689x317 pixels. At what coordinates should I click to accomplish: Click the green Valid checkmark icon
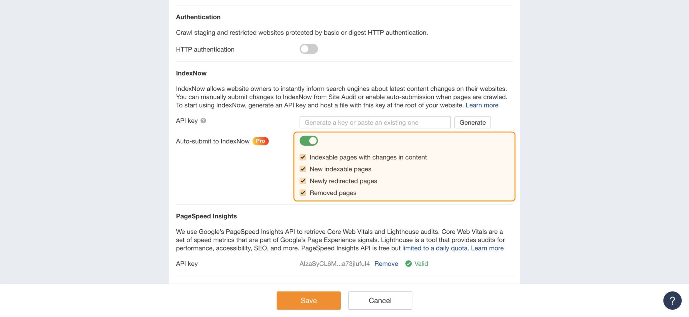[x=408, y=264]
